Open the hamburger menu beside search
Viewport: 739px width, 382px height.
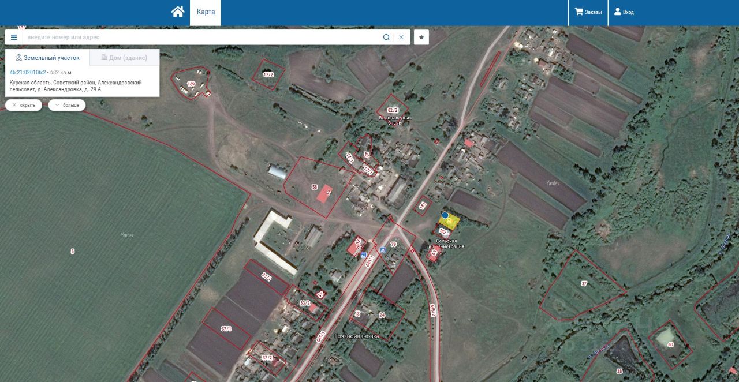[x=14, y=37]
